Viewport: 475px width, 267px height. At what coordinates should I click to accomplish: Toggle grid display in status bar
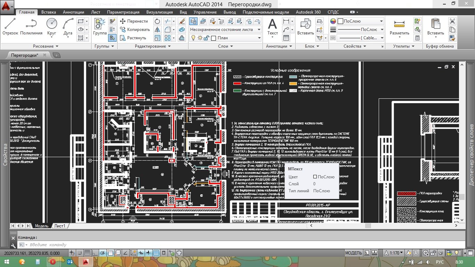pos(87,253)
